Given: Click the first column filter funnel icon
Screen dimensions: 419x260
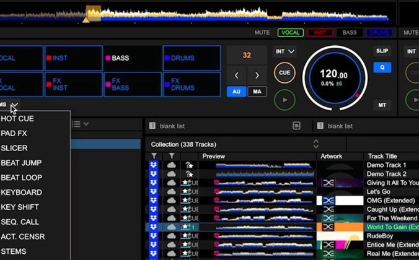Looking at the screenshot, I should click(154, 156).
